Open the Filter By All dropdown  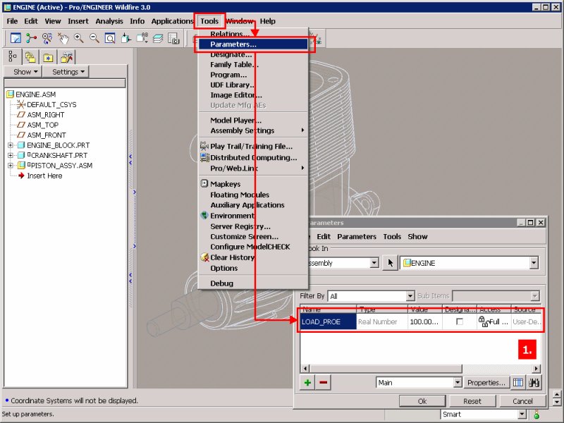tap(410, 296)
